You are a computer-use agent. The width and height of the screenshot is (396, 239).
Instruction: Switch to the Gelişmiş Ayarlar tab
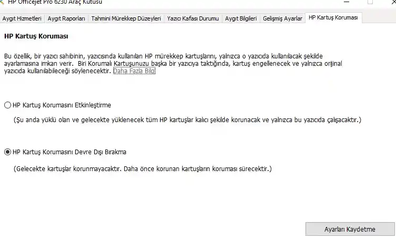(282, 18)
